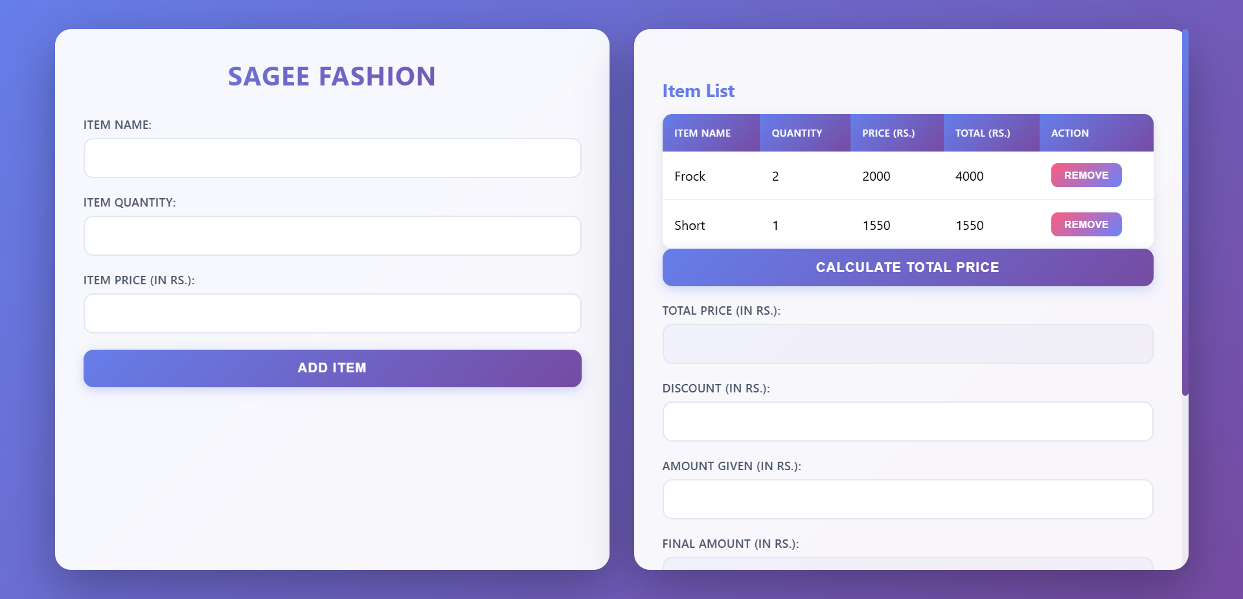The height and width of the screenshot is (599, 1243).
Task: Click the Discount input field
Action: 907,421
